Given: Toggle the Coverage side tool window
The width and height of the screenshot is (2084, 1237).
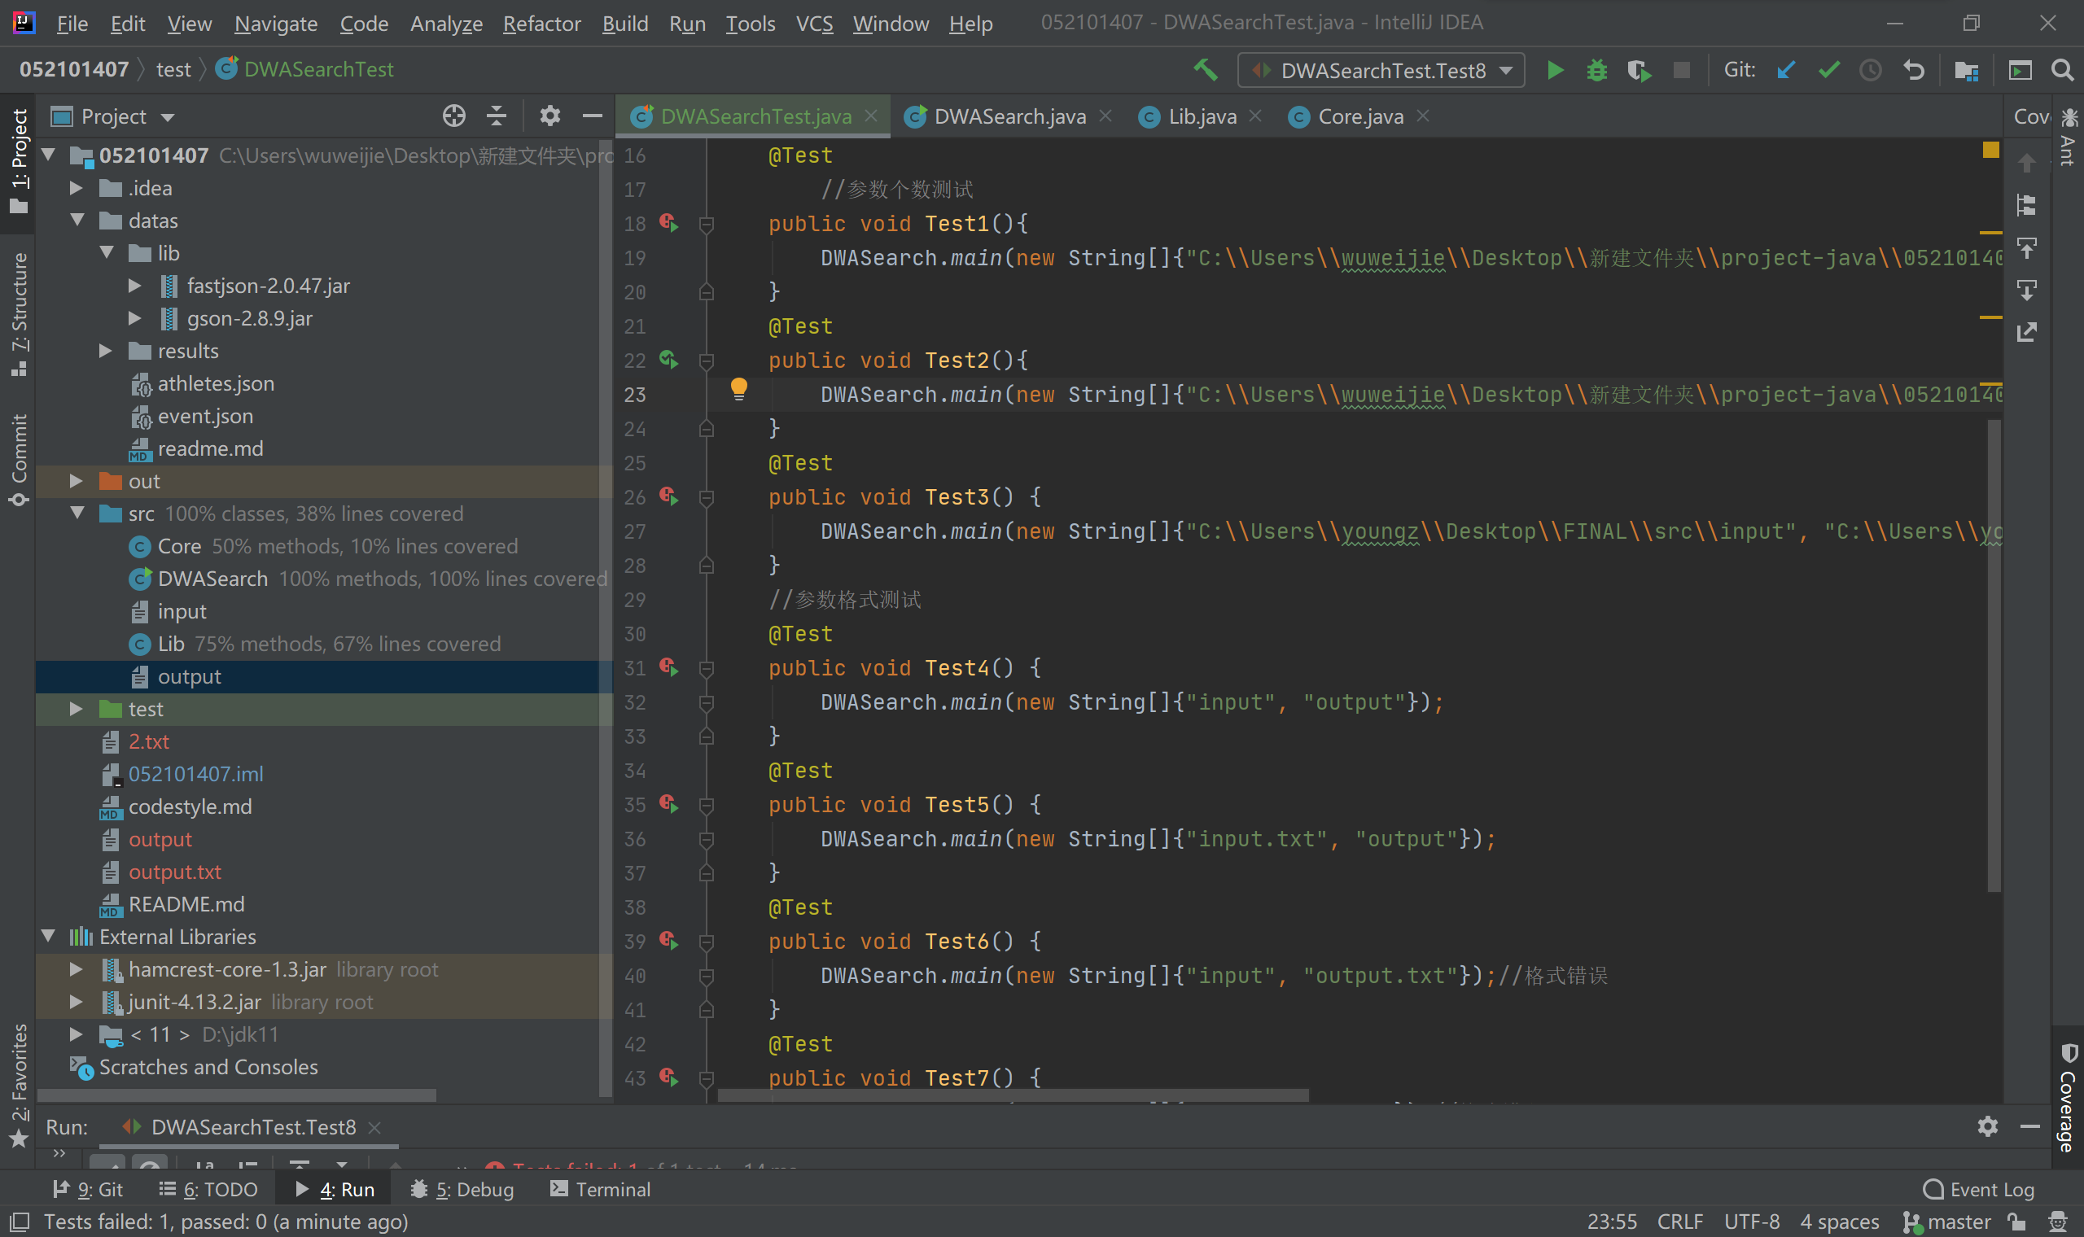Looking at the screenshot, I should 2069,1097.
